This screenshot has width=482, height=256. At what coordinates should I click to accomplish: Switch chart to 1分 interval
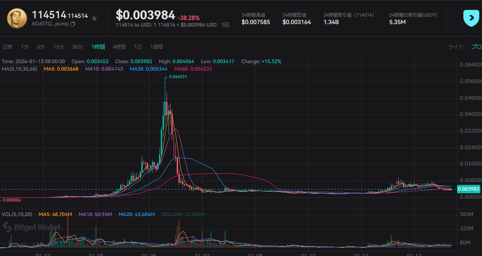(25, 47)
